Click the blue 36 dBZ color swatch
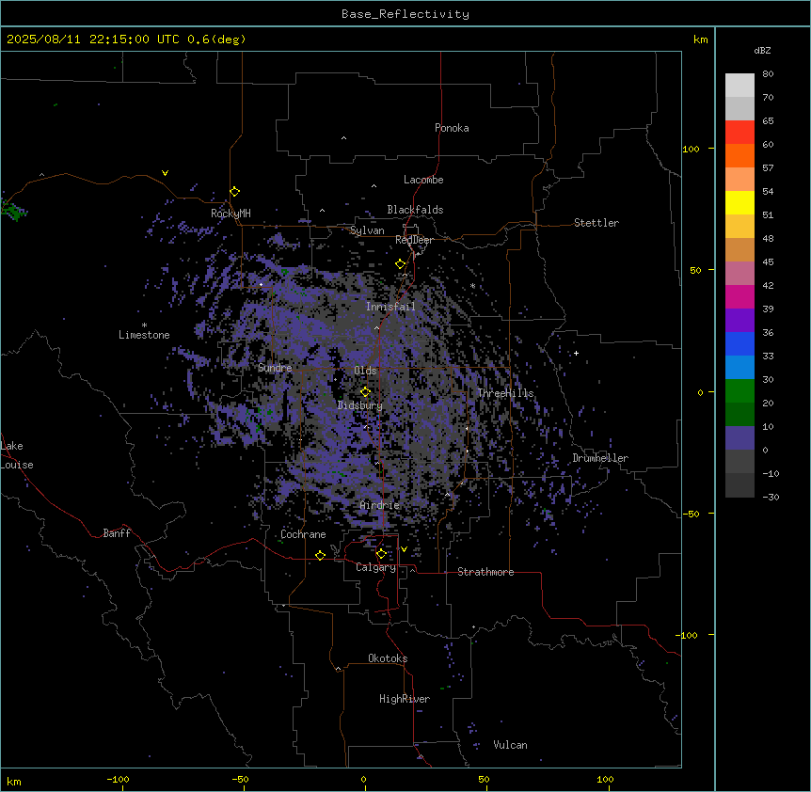811x792 pixels. pos(739,343)
